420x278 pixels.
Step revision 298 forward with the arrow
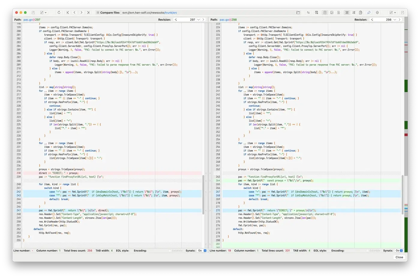pyautogui.click(x=400, y=19)
